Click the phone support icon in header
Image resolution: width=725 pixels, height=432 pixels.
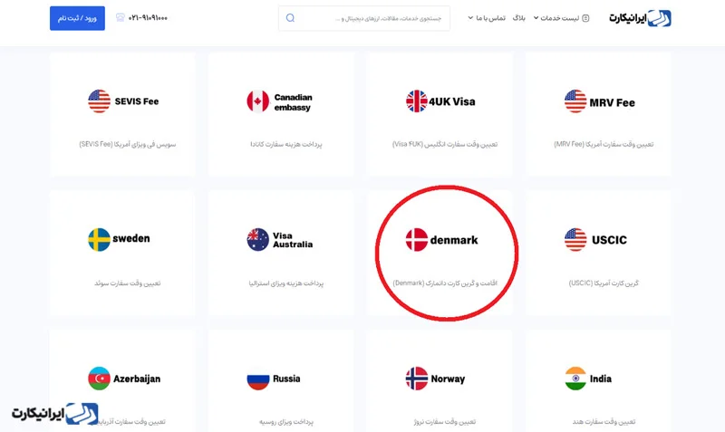(x=121, y=18)
